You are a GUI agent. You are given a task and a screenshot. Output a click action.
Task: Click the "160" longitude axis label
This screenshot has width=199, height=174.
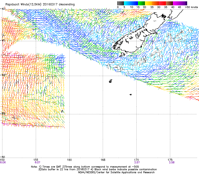[69, 160]
